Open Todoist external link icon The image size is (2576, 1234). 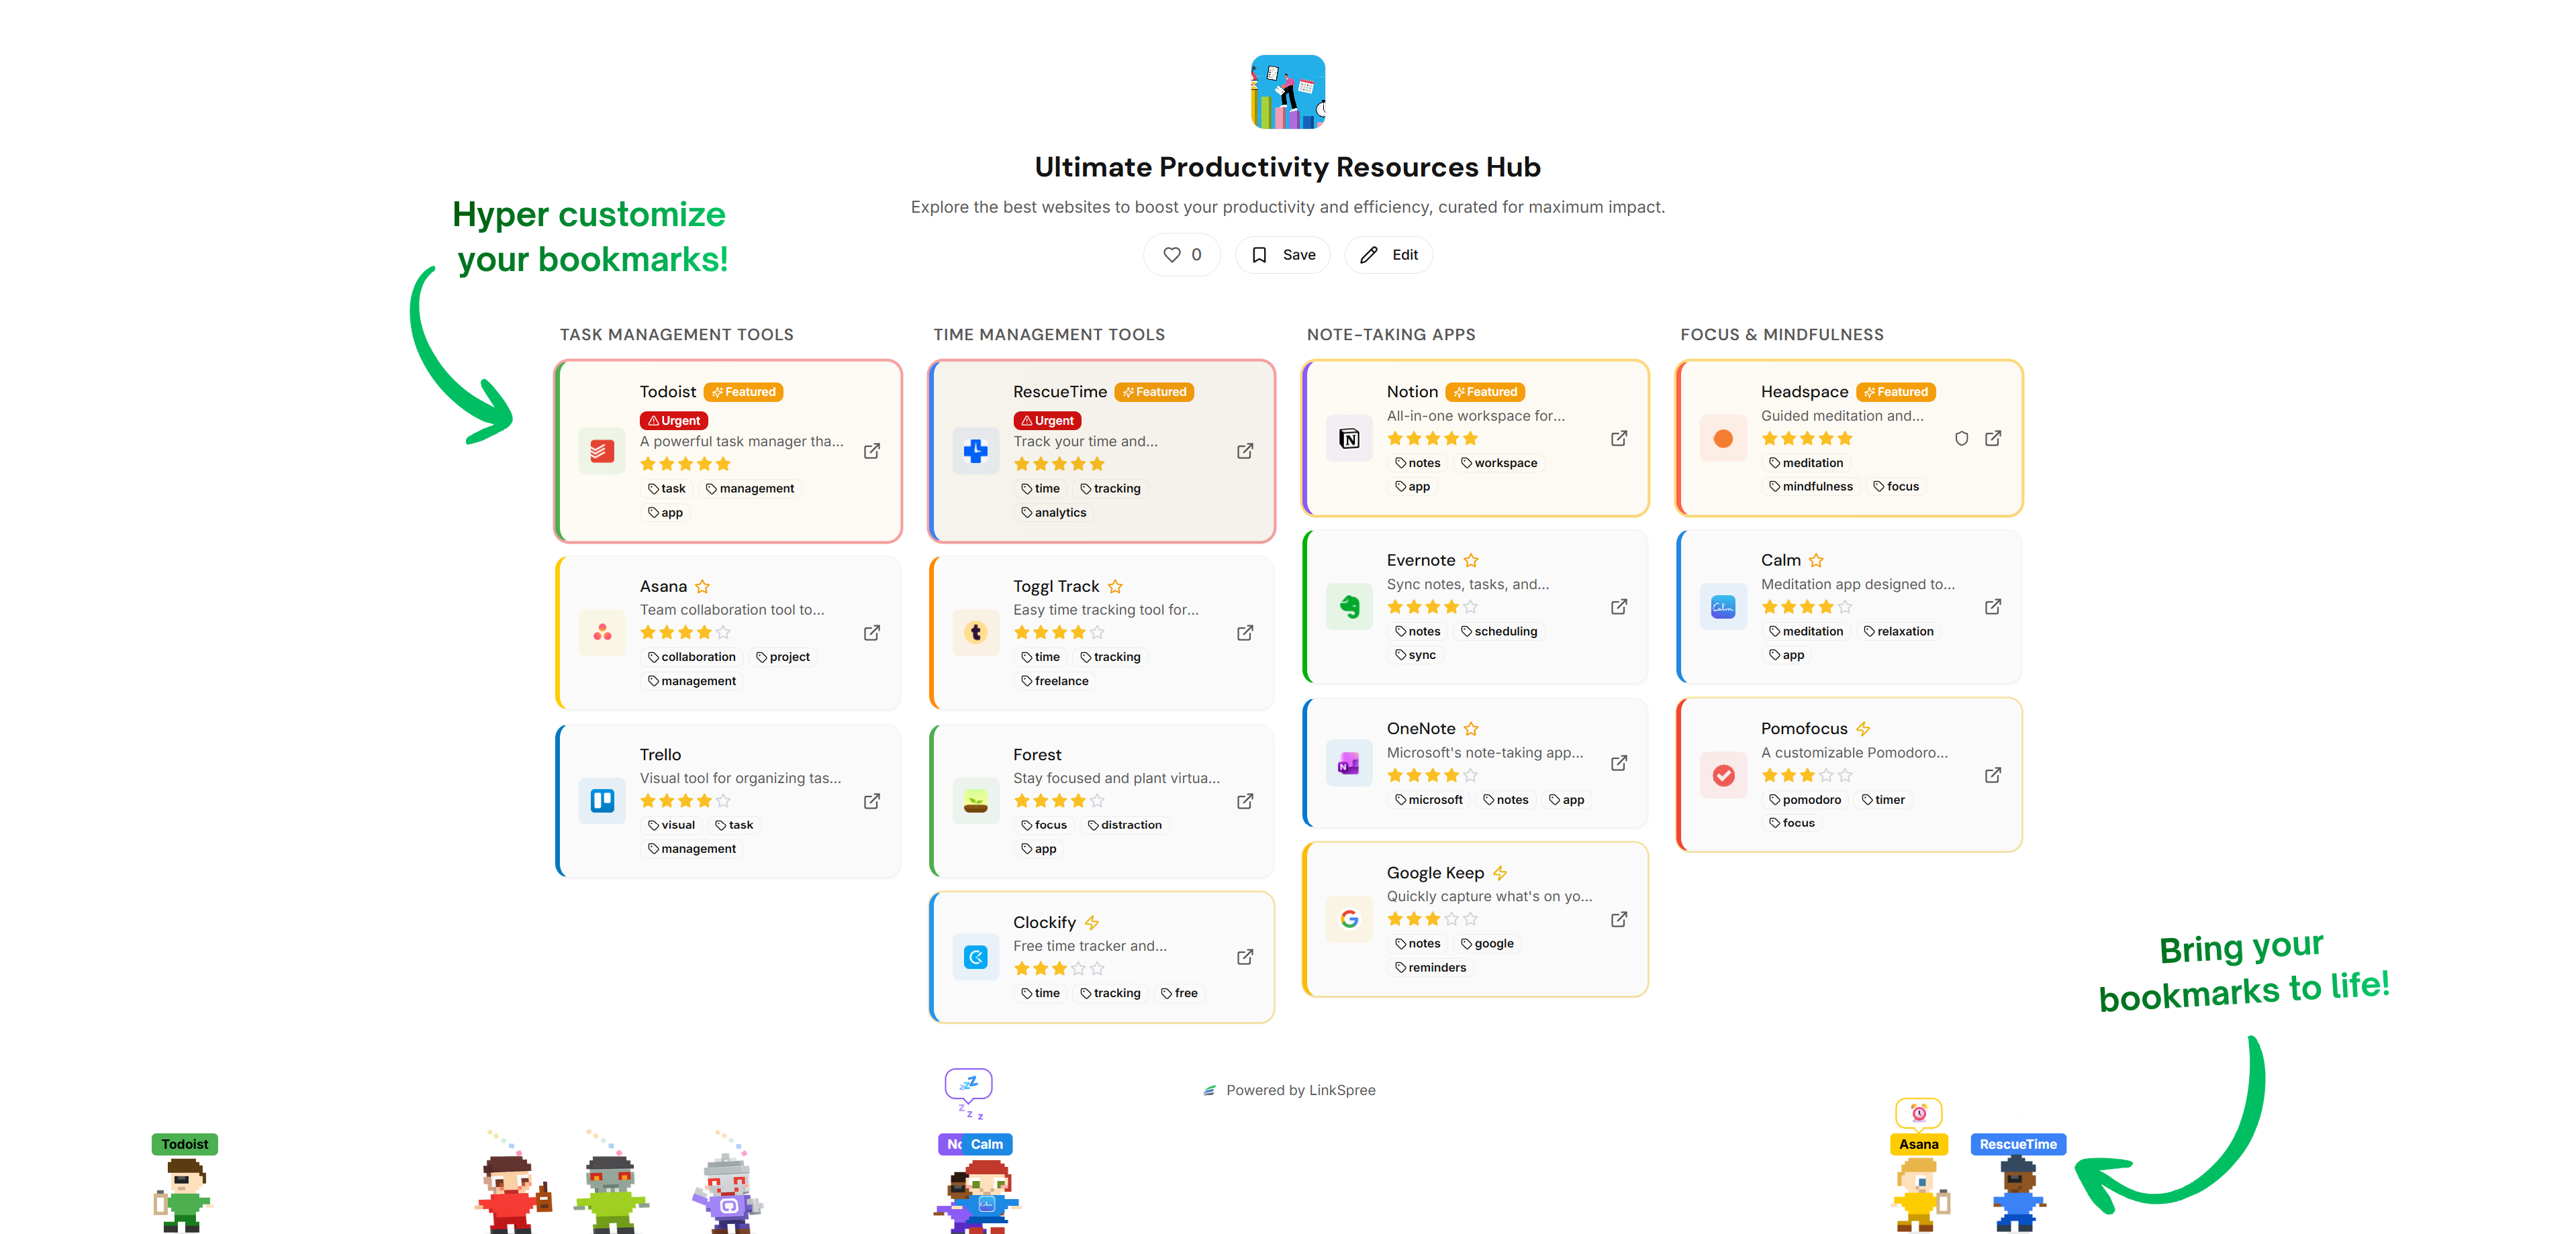click(x=871, y=451)
